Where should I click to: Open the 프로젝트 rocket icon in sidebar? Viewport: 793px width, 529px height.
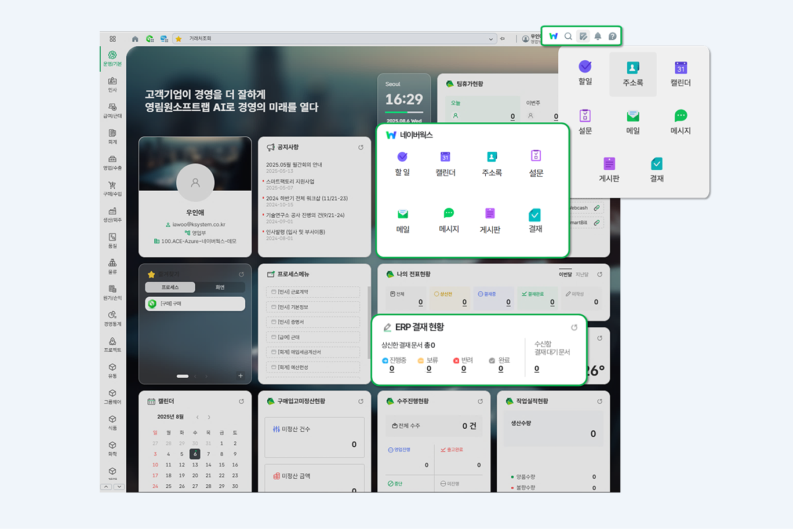112,345
